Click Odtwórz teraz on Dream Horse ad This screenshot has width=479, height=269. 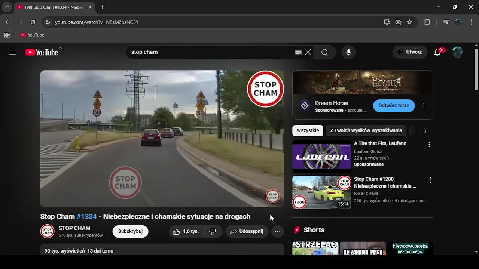(394, 106)
